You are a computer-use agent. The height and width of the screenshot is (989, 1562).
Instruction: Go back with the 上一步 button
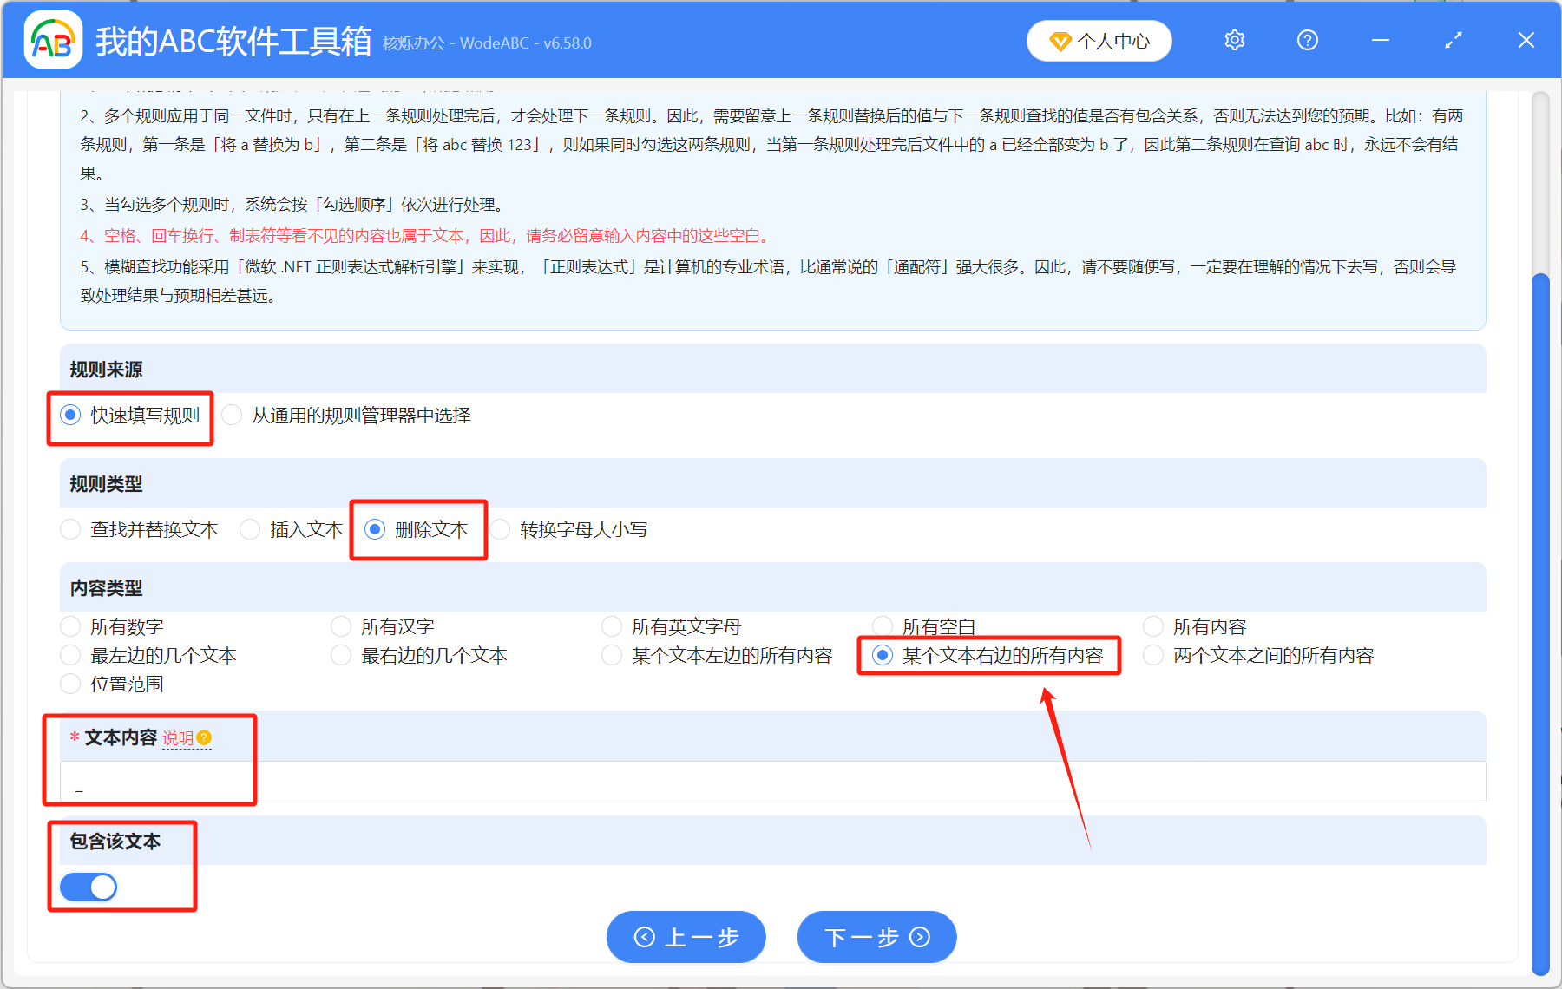coord(686,937)
